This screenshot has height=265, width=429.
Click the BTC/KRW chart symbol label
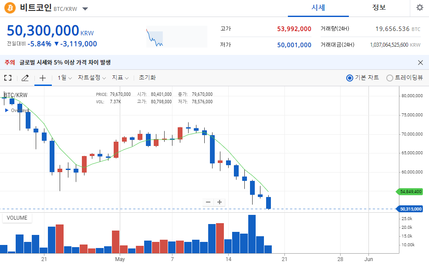pos(16,95)
